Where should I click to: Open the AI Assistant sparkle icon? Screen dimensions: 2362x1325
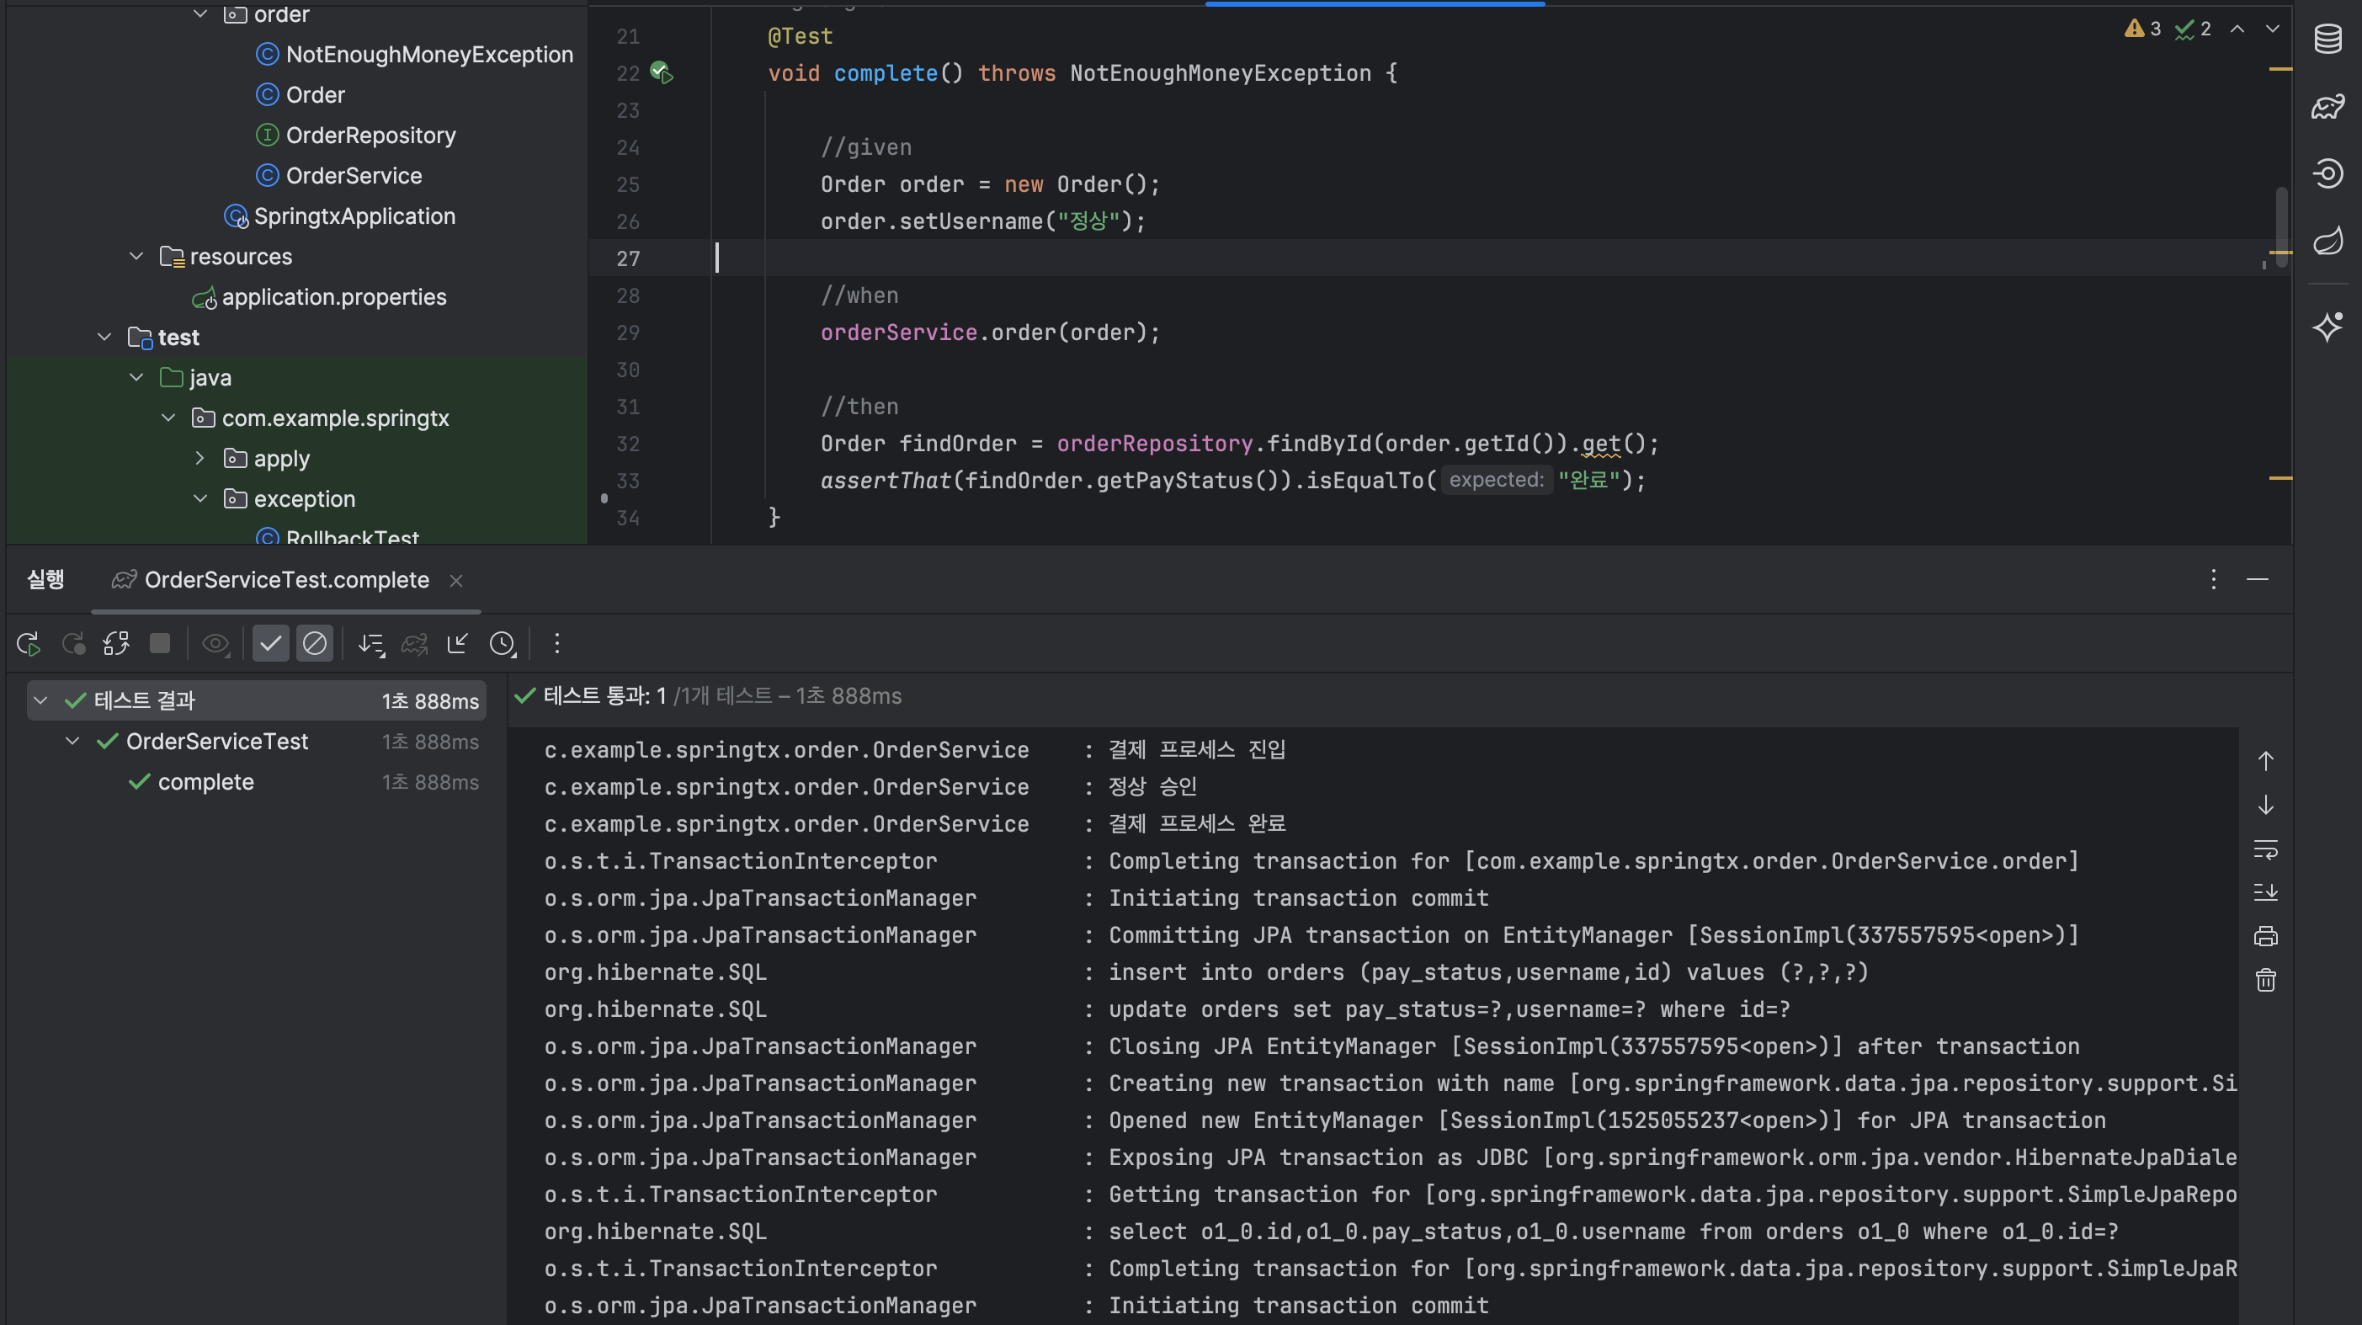click(x=2327, y=327)
